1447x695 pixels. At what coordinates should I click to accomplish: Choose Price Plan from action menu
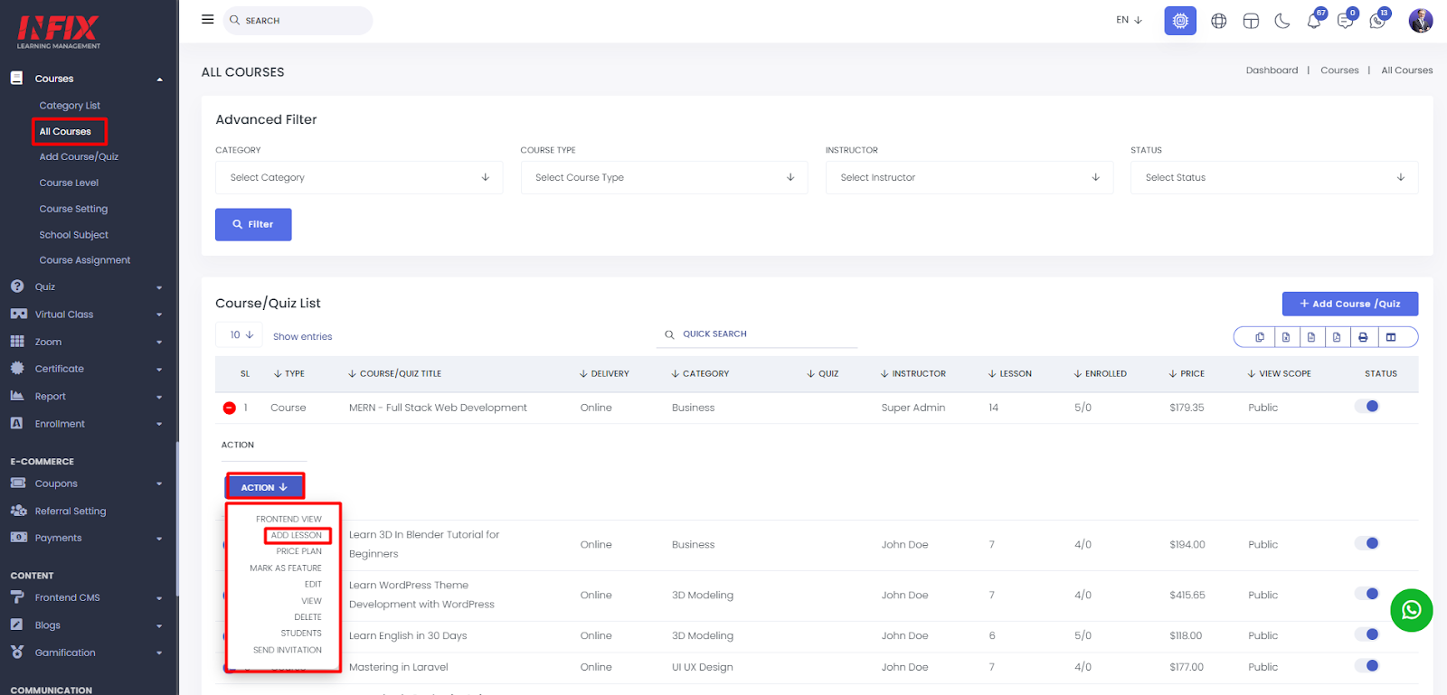tap(299, 551)
